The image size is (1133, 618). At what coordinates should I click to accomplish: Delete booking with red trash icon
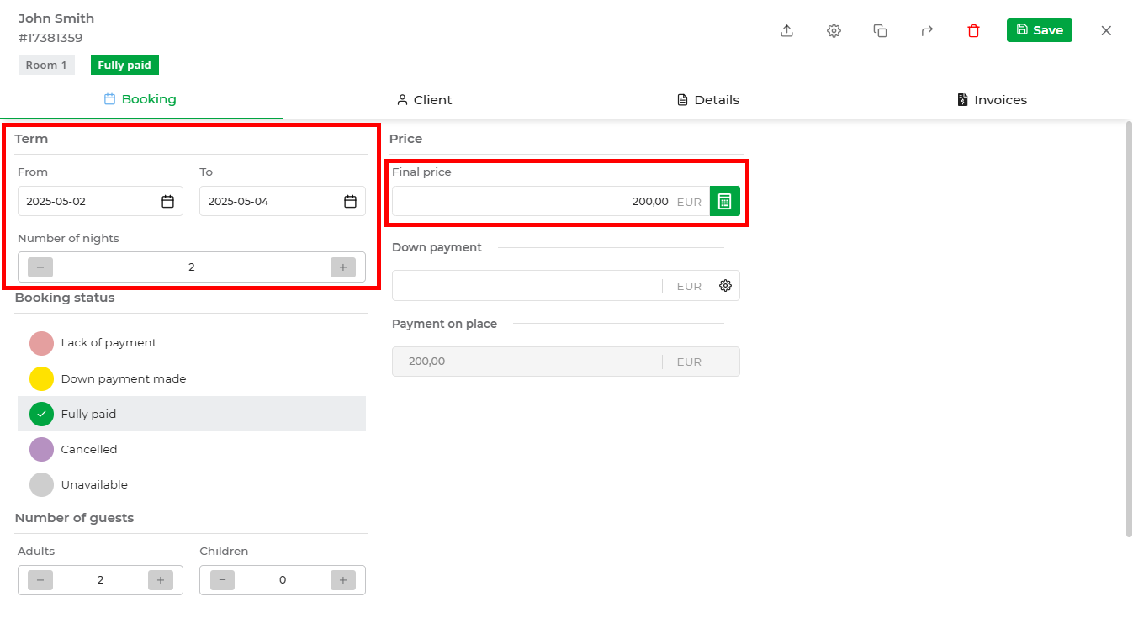pos(973,30)
